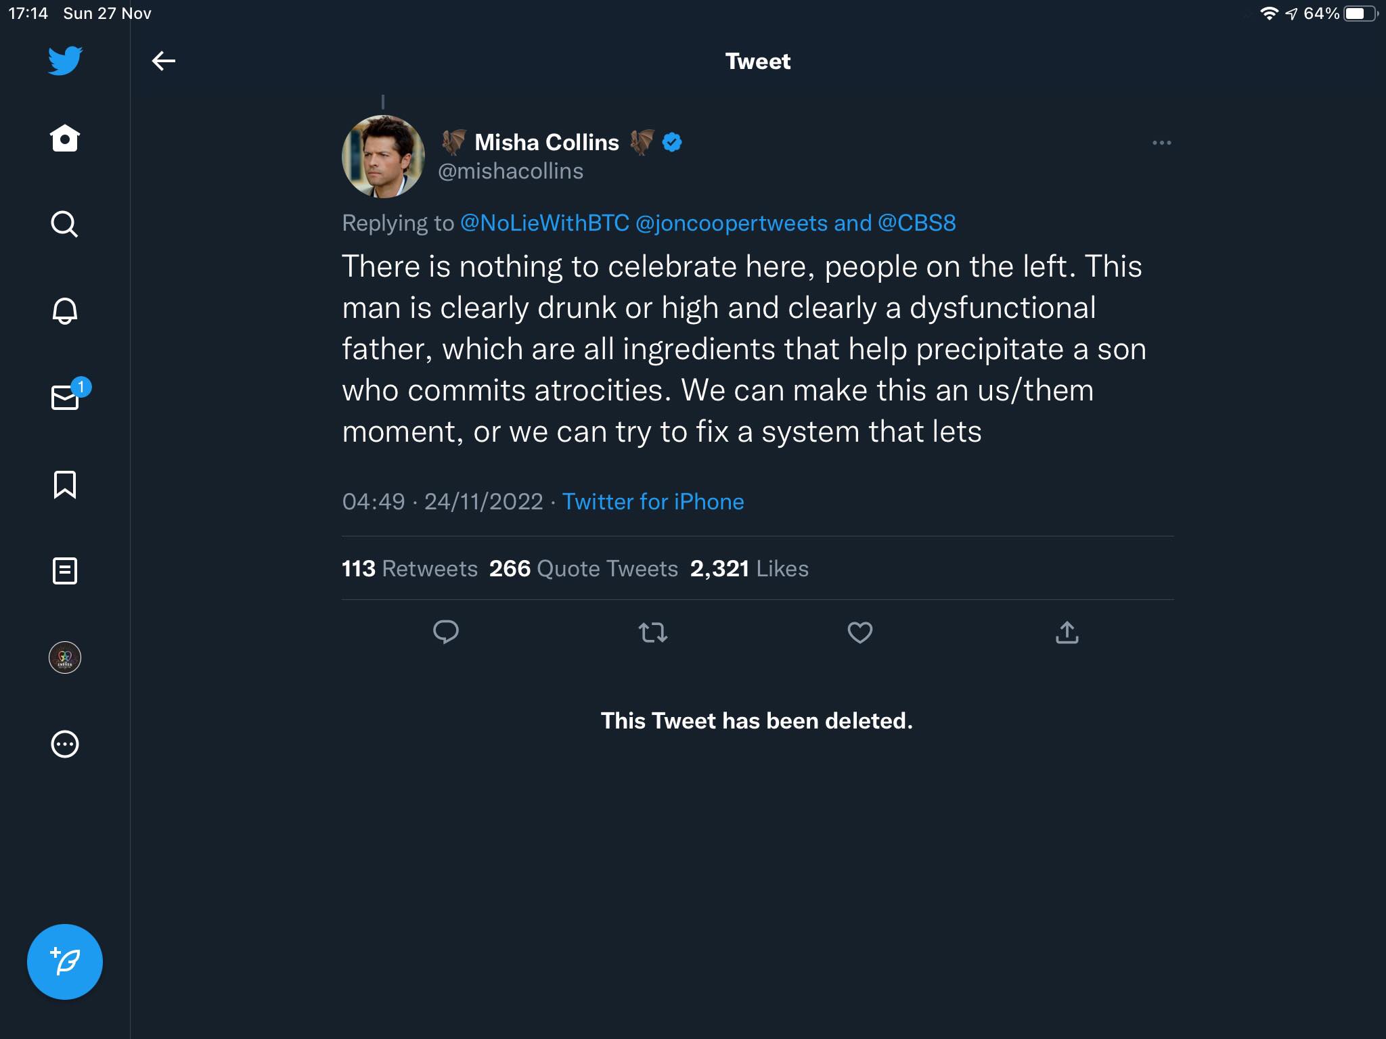Open Notifications bell icon
The height and width of the screenshot is (1039, 1386).
tap(65, 310)
